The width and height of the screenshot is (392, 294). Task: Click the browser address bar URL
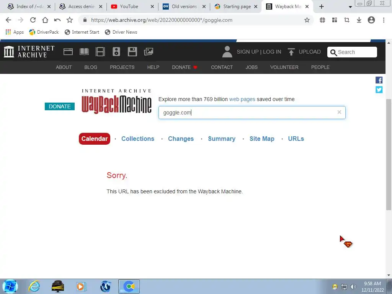point(162,20)
